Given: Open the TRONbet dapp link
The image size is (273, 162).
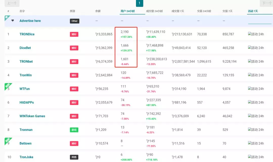Looking at the screenshot, I should (x=26, y=61).
